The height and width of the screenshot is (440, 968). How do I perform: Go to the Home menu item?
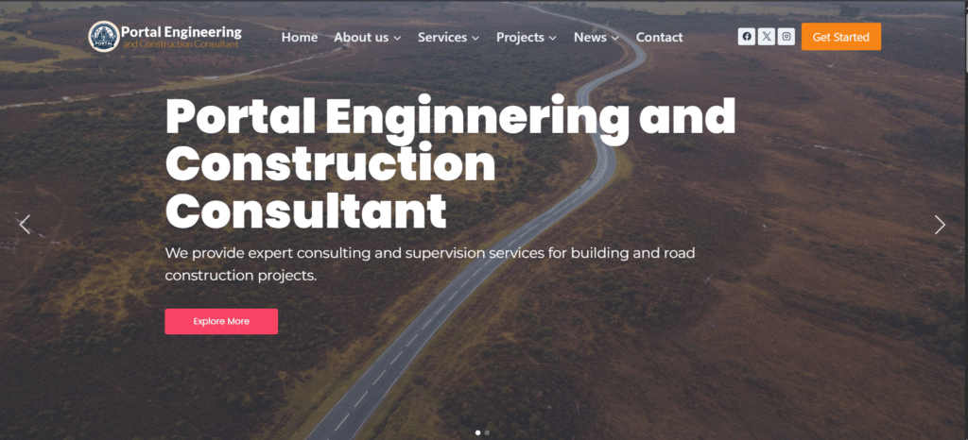(x=300, y=37)
